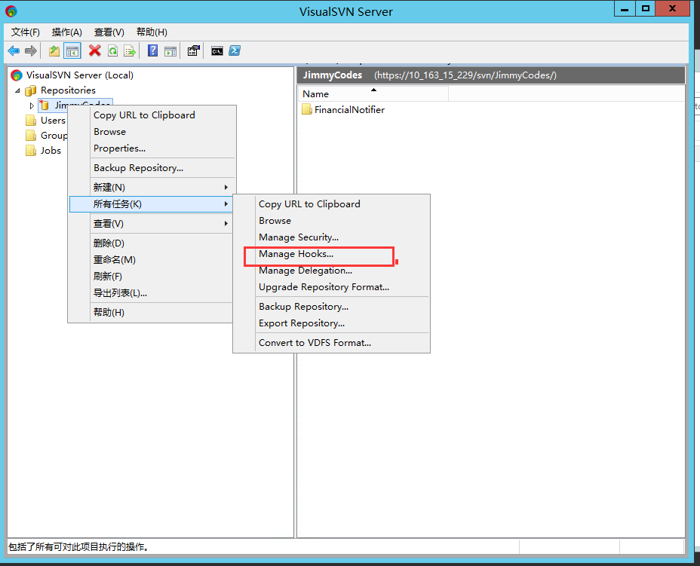The image size is (700, 566).
Task: Choose Copy URL to Clipboard in first context menu
Action: pos(152,115)
